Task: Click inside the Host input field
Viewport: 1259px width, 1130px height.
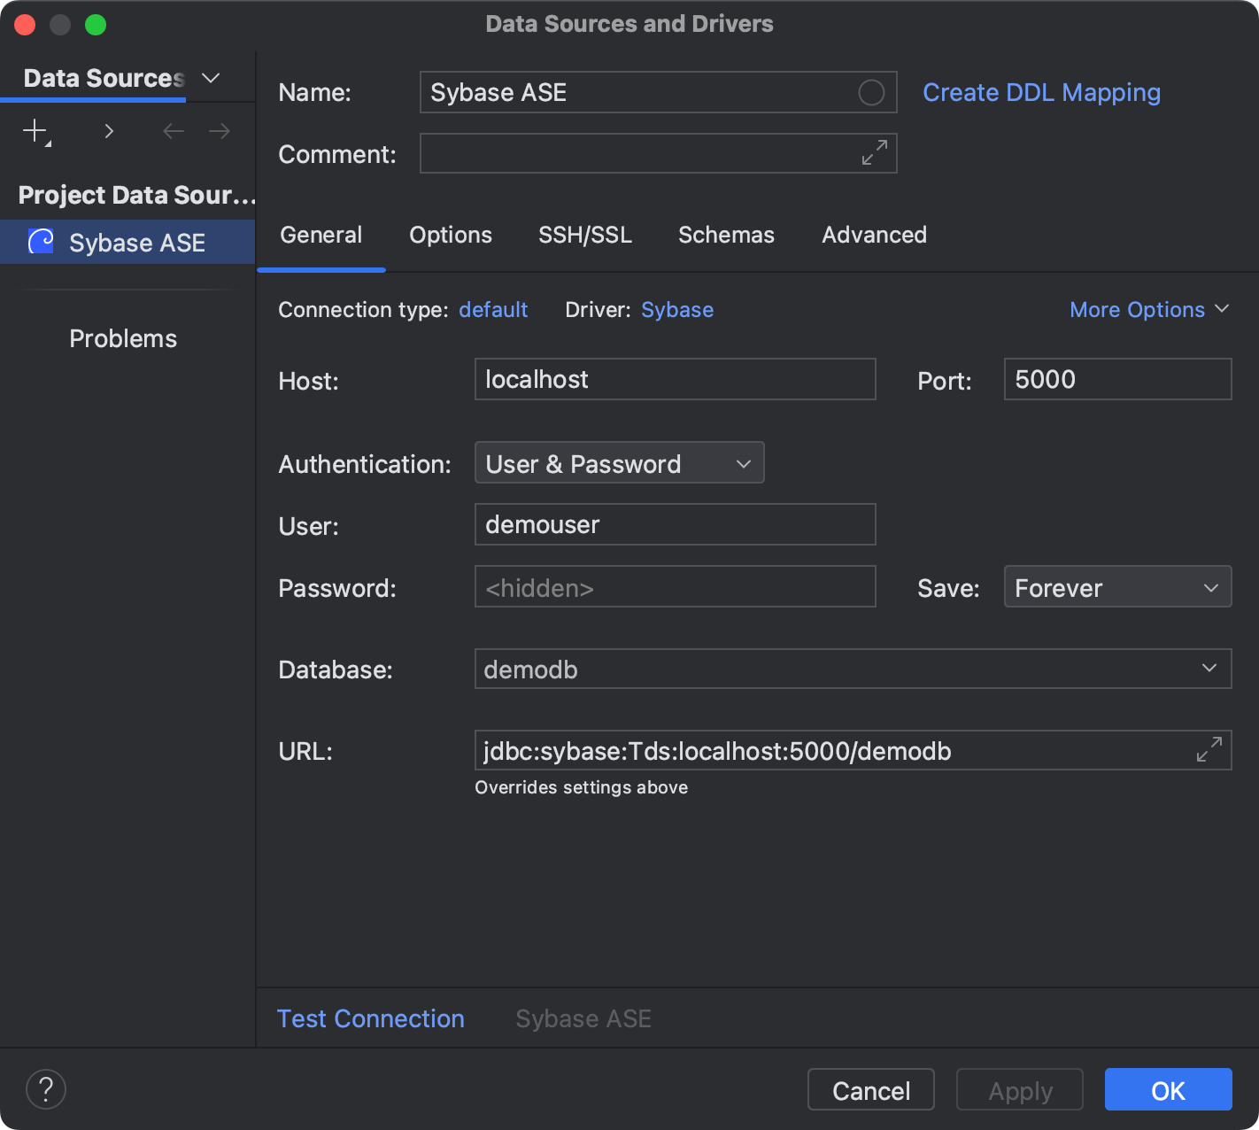Action: [x=675, y=379]
